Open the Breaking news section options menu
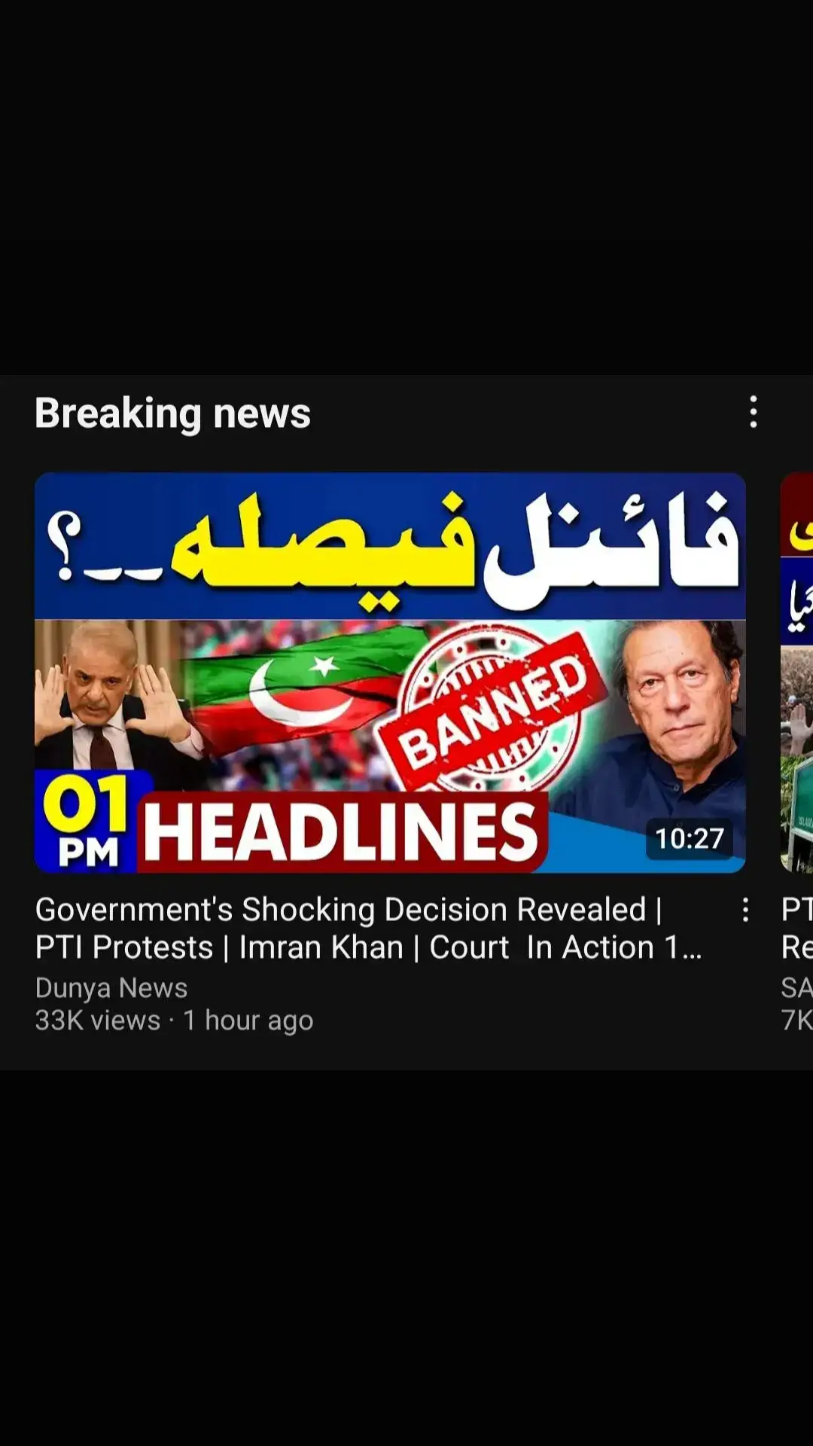The image size is (813, 1446). tap(754, 412)
